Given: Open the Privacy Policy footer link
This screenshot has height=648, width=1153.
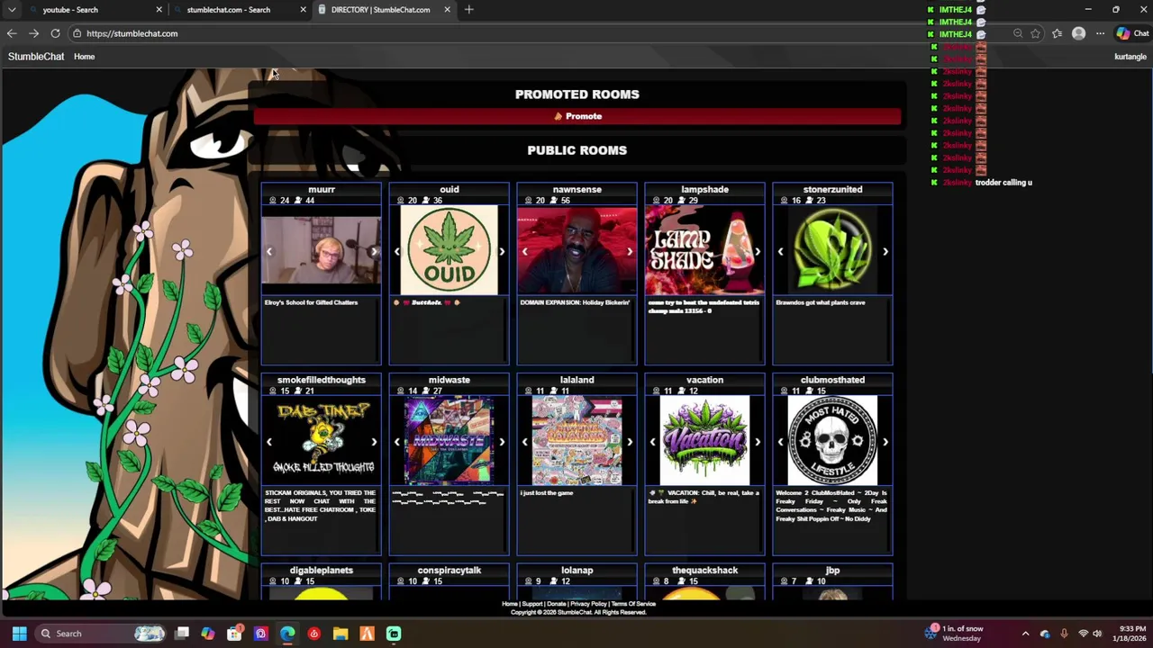Looking at the screenshot, I should point(589,604).
